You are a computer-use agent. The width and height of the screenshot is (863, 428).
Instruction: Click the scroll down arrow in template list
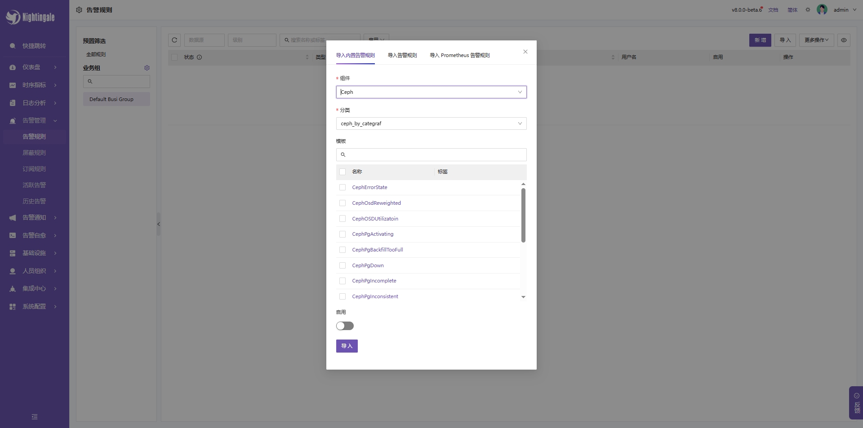[523, 297]
